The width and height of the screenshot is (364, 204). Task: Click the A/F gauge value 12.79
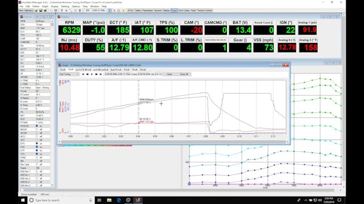[119, 48]
